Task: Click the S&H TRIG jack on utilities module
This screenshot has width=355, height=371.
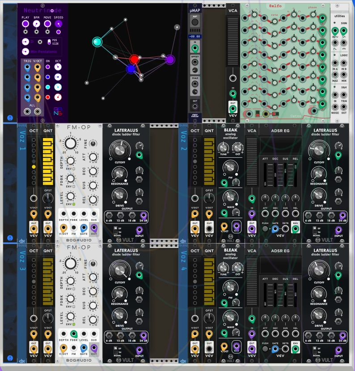Action: tap(344, 95)
